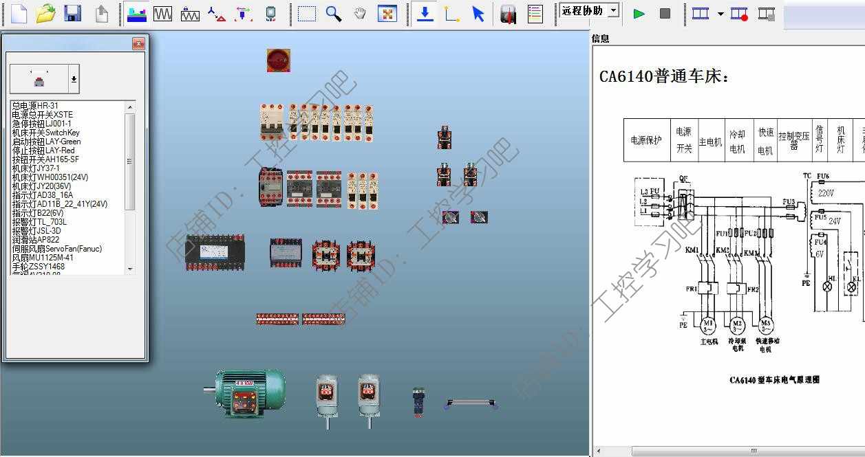Click the red rotary main power switch

pyautogui.click(x=279, y=60)
